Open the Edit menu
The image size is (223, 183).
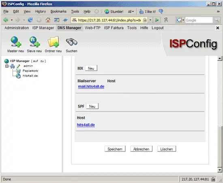(16, 11)
